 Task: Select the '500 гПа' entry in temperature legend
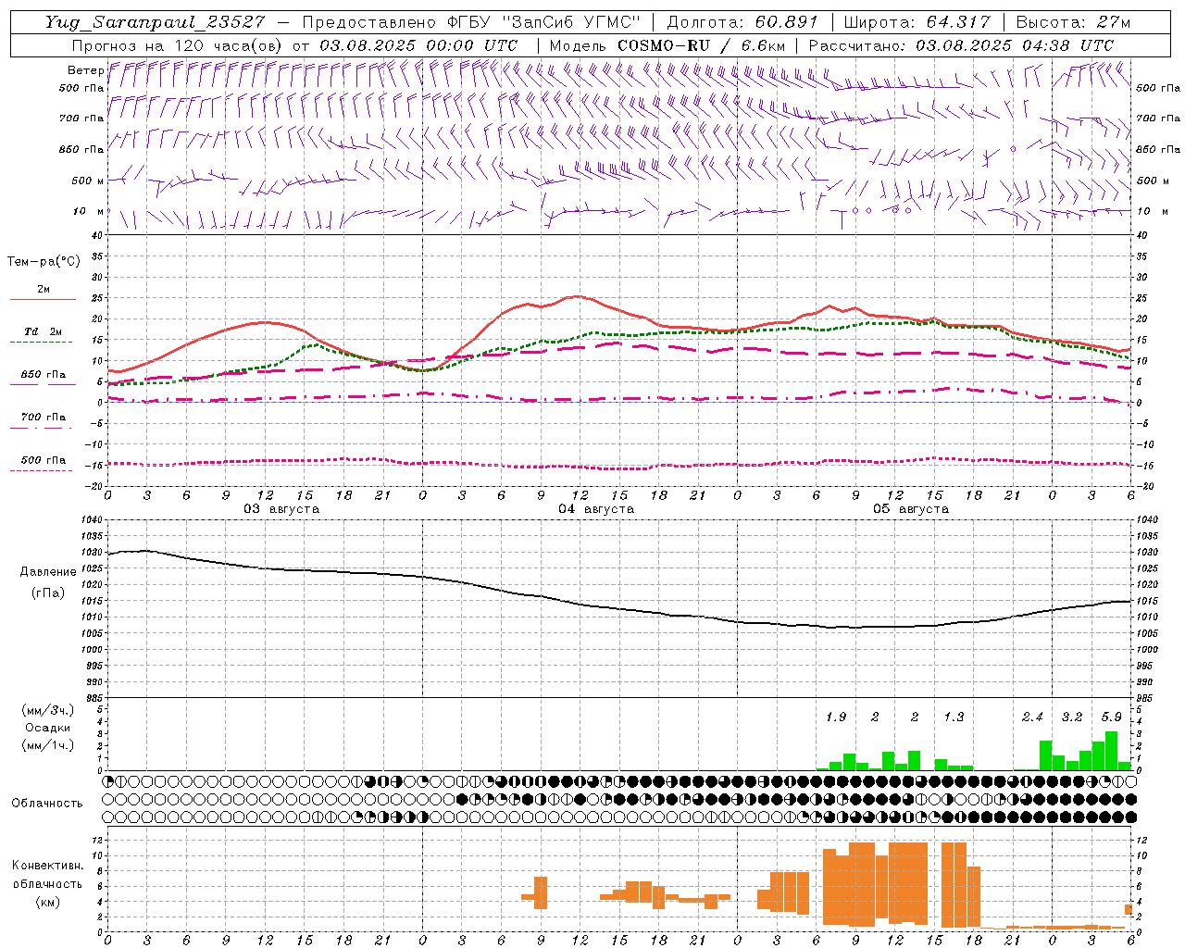44,460
